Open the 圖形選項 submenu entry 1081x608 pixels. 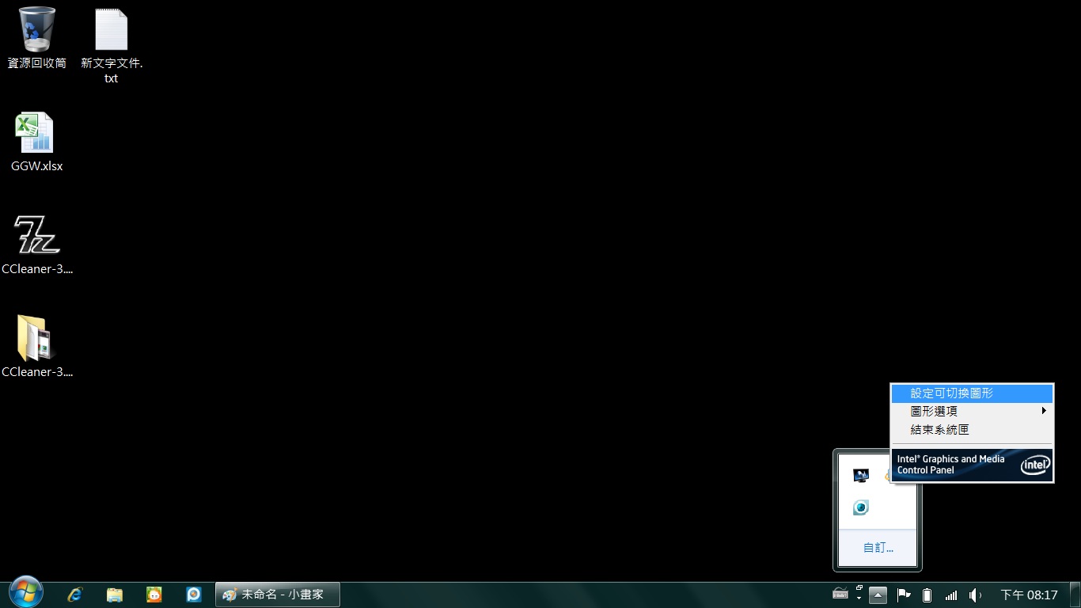pyautogui.click(x=972, y=412)
